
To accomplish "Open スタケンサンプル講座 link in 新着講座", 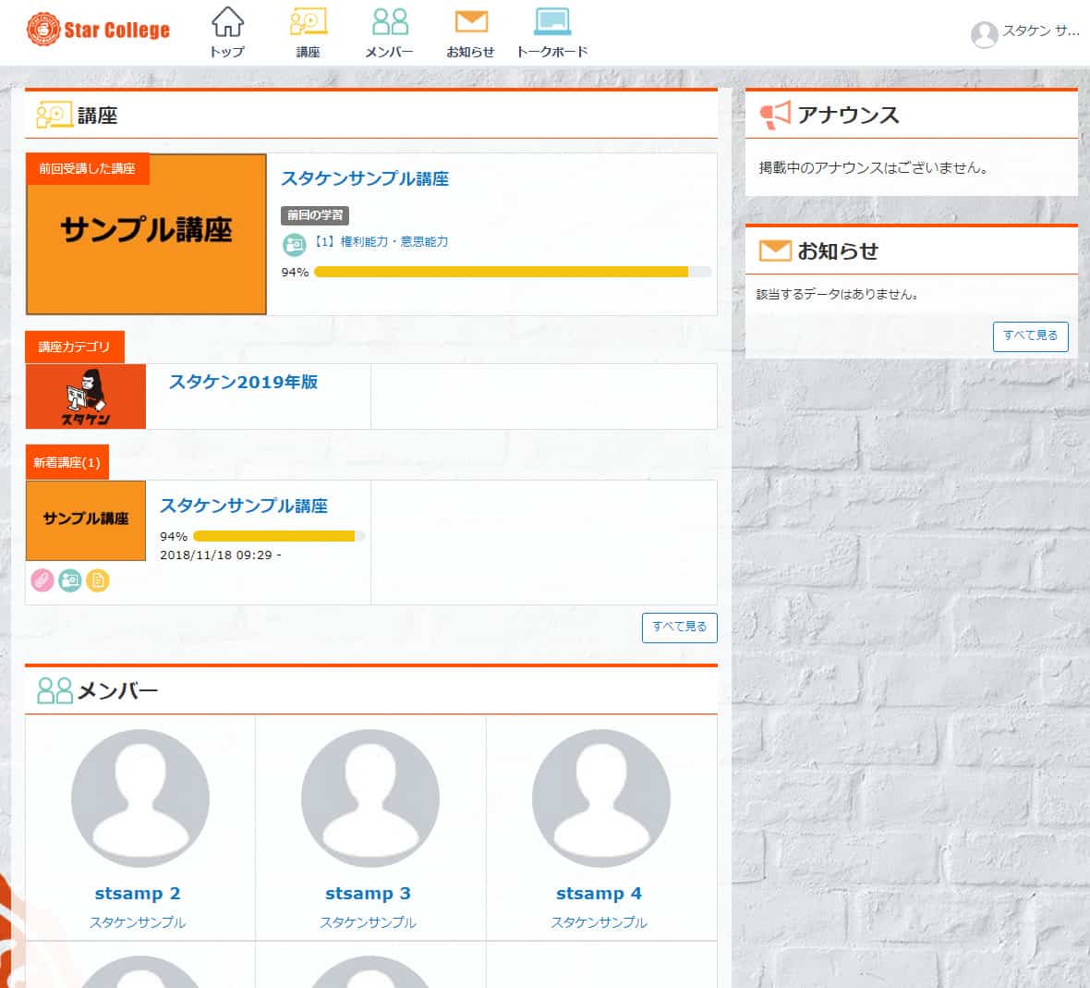I will [244, 506].
